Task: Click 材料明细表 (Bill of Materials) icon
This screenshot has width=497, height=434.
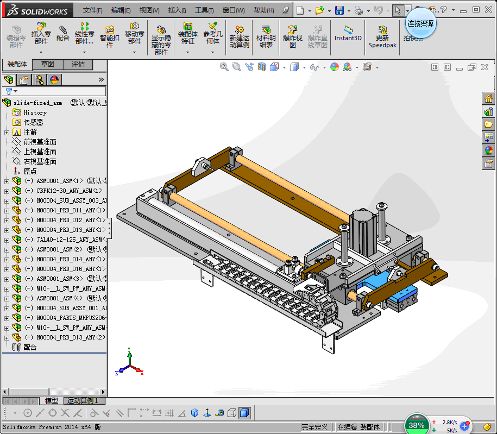Action: tap(266, 34)
